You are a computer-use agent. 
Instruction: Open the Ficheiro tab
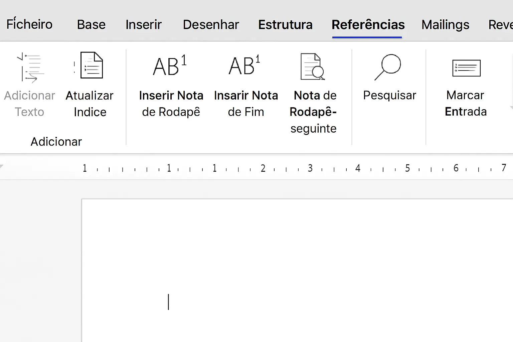(x=29, y=24)
